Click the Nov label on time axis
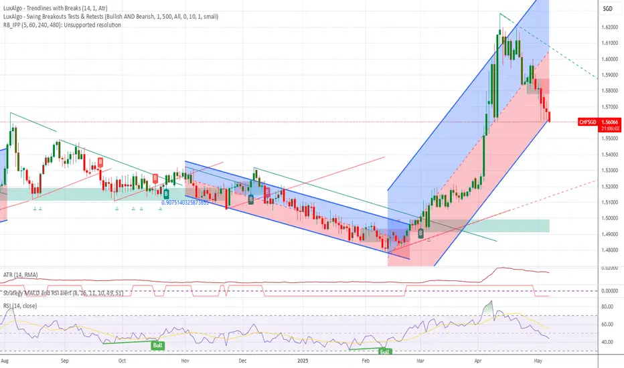Viewport: 624px width, 368px height. tap(185, 361)
